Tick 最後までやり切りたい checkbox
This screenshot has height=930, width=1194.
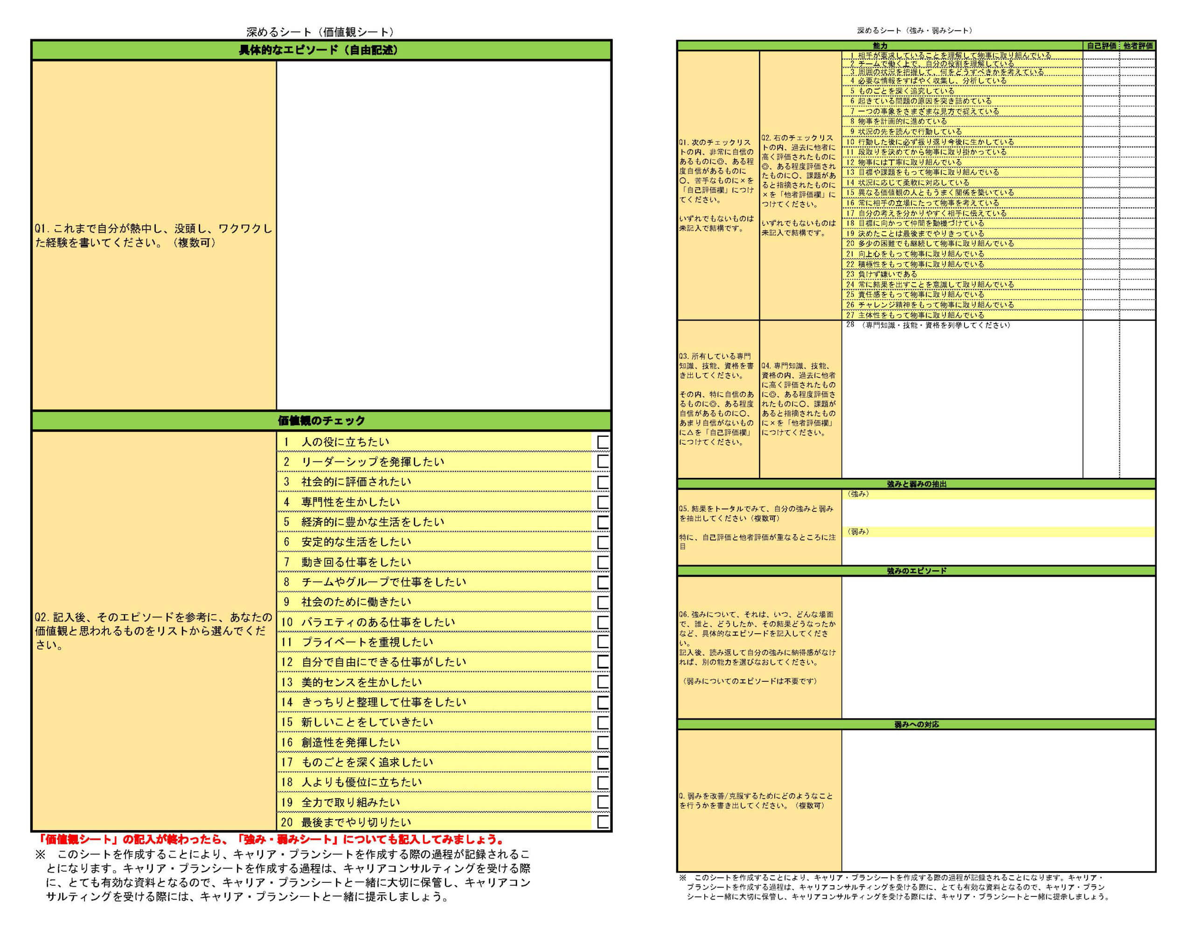tap(603, 822)
